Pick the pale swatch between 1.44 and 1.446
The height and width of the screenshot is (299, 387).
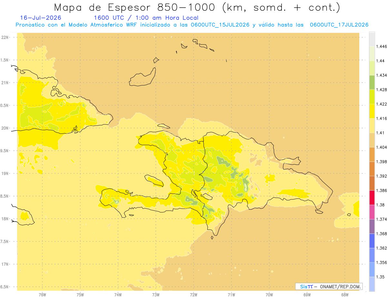coord(372,54)
